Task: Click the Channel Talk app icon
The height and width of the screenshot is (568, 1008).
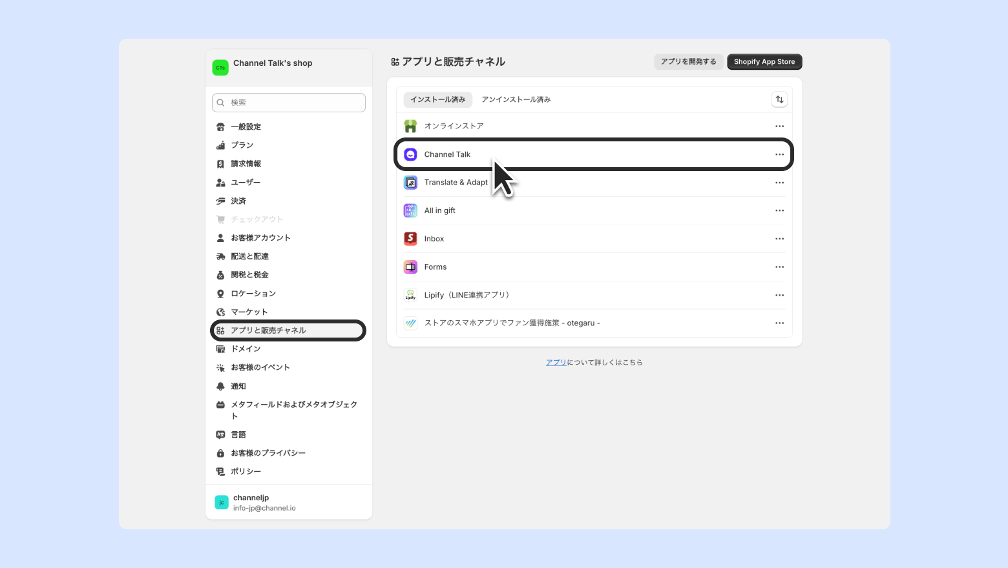Action: (410, 154)
